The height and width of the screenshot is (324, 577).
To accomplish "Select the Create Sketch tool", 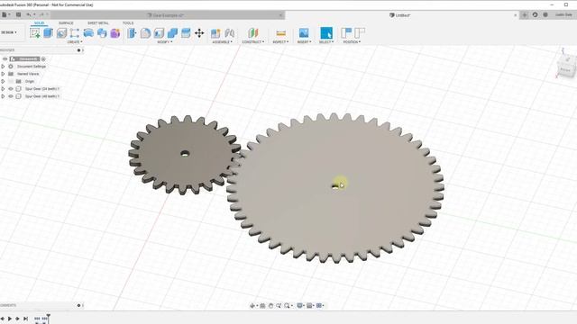I will coord(35,33).
